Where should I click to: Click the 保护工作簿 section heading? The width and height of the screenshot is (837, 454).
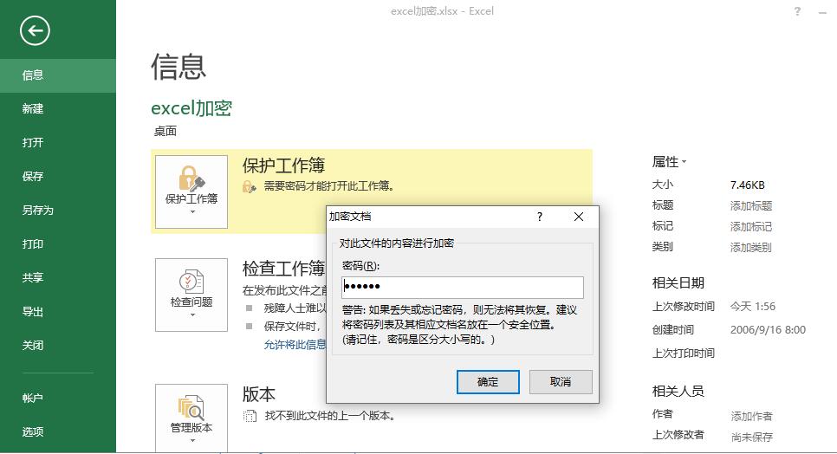point(283,165)
